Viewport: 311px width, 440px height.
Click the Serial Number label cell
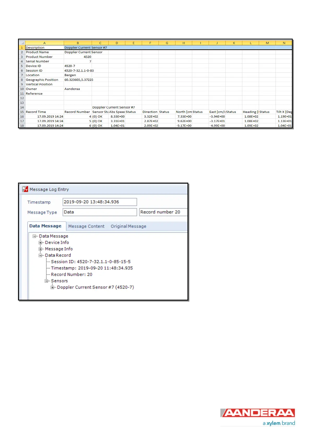44,61
